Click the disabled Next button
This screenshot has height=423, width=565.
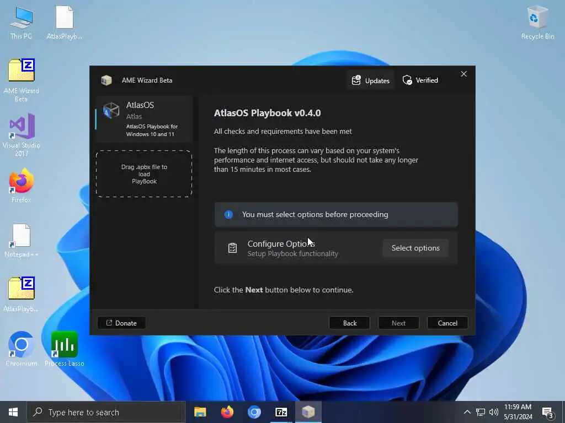pyautogui.click(x=398, y=323)
